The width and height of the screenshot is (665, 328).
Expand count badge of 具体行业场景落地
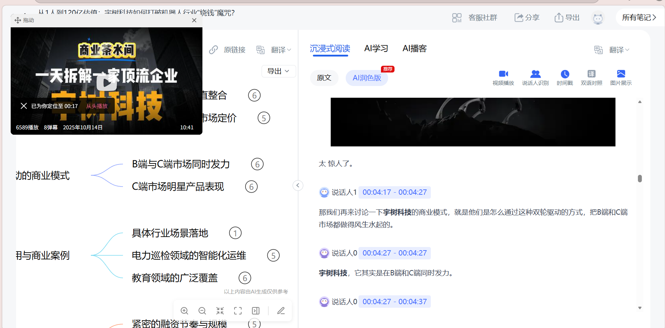tap(235, 233)
